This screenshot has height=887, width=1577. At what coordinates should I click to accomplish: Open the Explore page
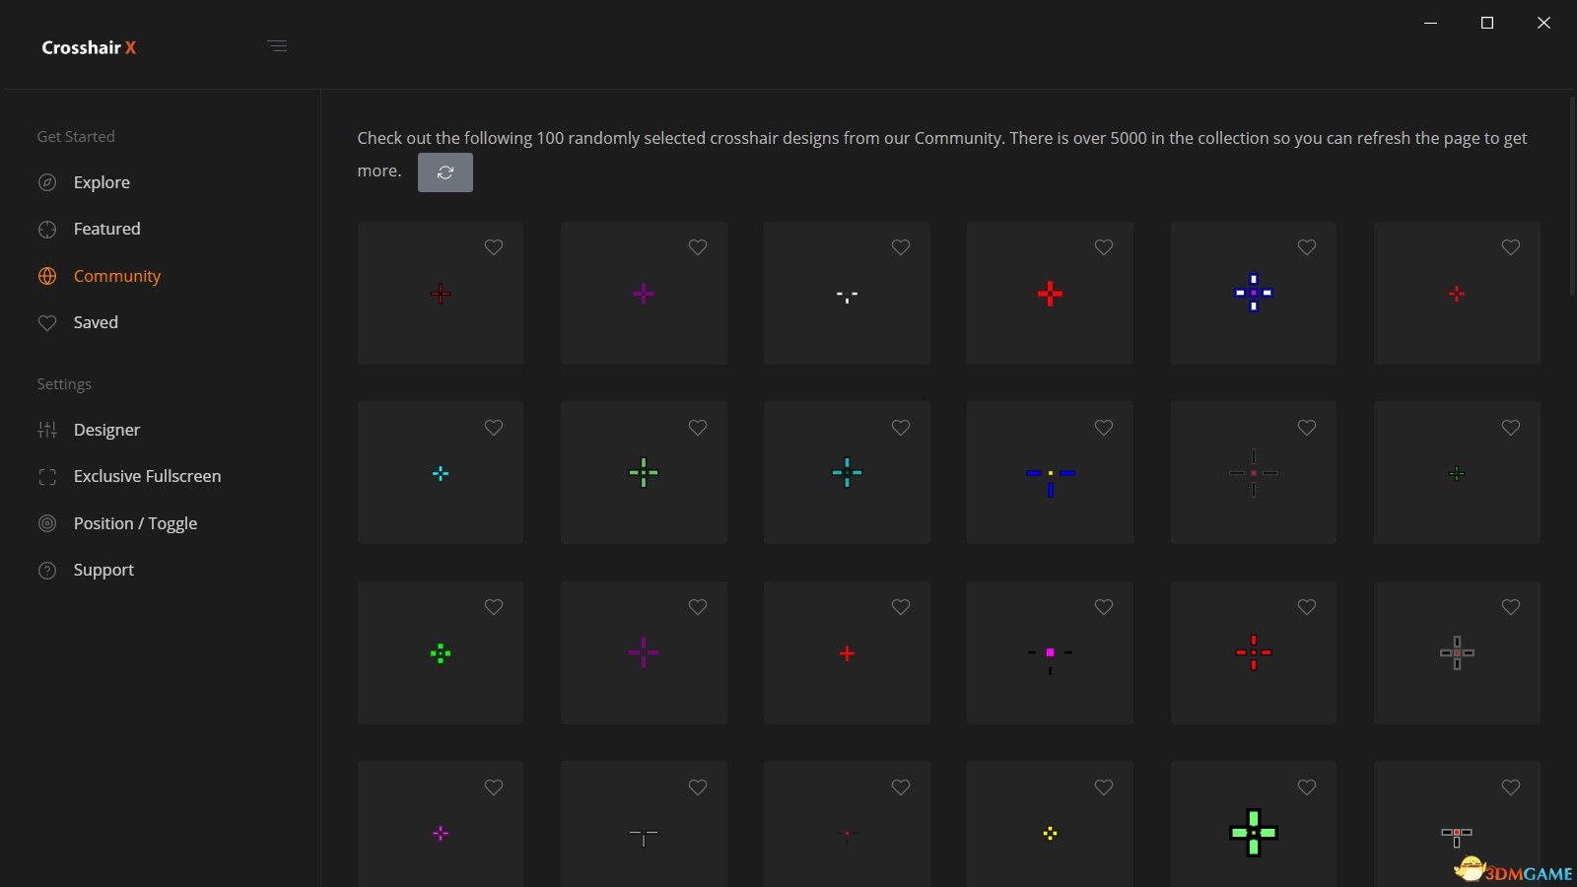[x=101, y=182]
